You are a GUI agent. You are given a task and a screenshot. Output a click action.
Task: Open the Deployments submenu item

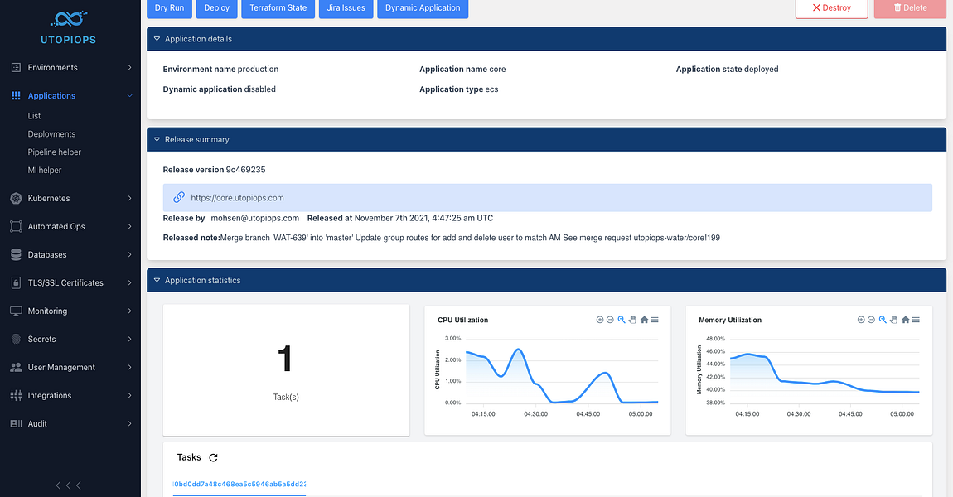coord(51,133)
